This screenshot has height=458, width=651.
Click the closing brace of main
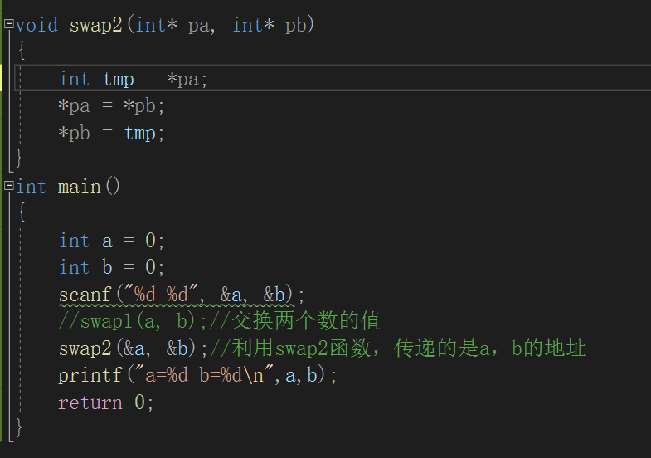click(19, 427)
